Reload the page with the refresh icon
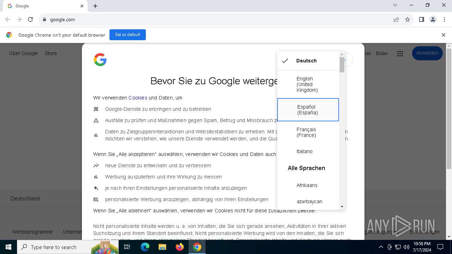The height and width of the screenshot is (254, 452). coord(30,19)
